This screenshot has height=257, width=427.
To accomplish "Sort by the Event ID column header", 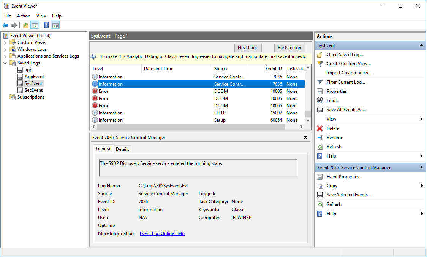I will click(x=266, y=69).
